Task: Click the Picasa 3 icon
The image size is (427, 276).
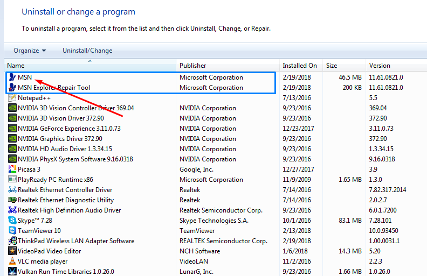Action: pos(12,169)
